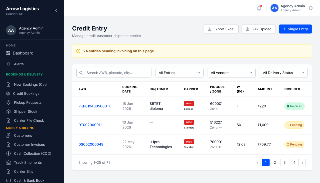Focus the Search AWB, pincode, city field
Viewport: 320px width, 183px height.
(x=114, y=73)
